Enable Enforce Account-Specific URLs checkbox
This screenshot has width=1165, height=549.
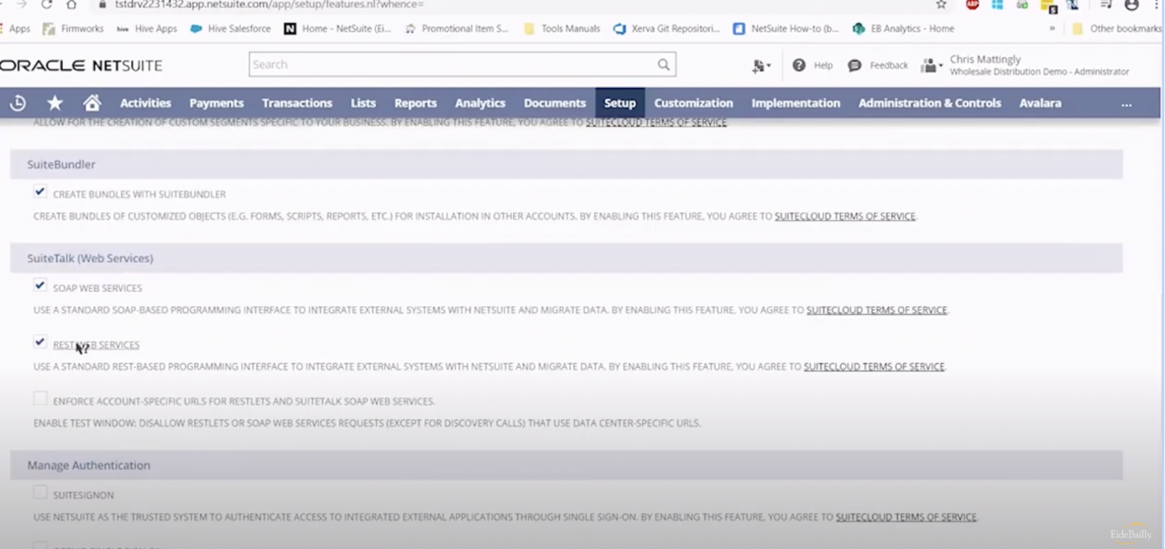(x=40, y=399)
